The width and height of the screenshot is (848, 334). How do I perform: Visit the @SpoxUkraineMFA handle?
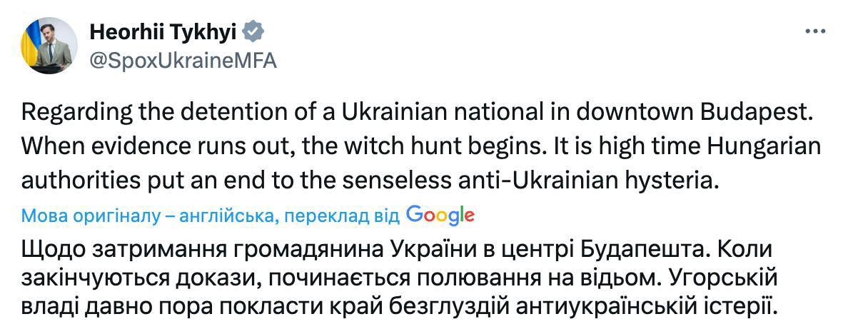click(183, 61)
